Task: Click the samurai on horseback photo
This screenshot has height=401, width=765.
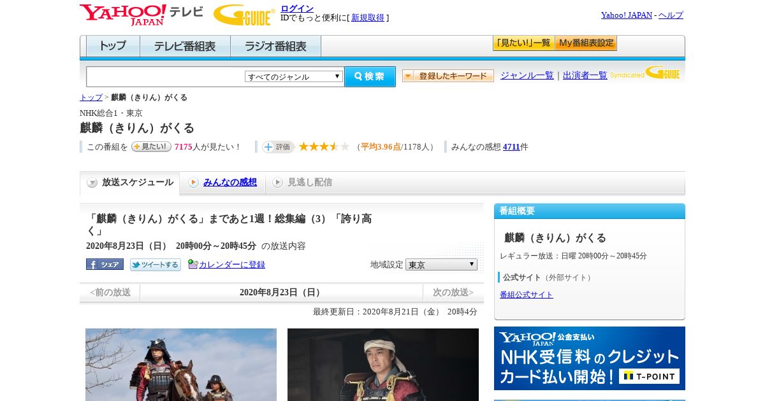Action: coord(181,365)
